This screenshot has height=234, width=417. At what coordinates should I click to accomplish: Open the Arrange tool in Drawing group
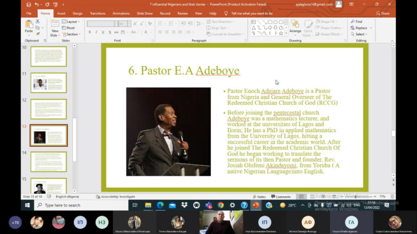(x=295, y=26)
